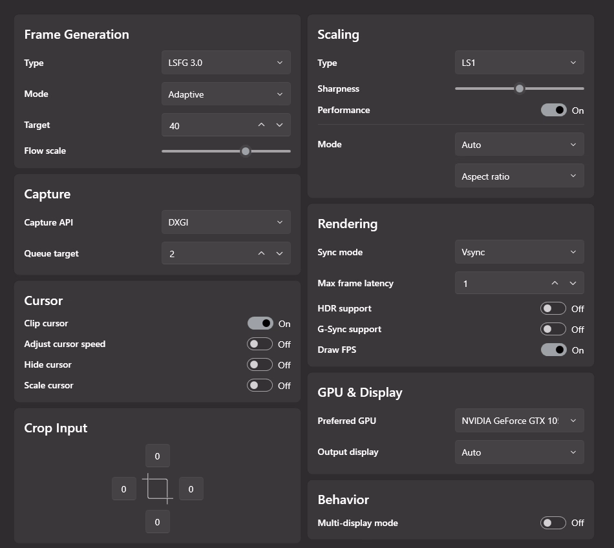Enable Multi-display mode
The width and height of the screenshot is (614, 548).
click(x=553, y=523)
